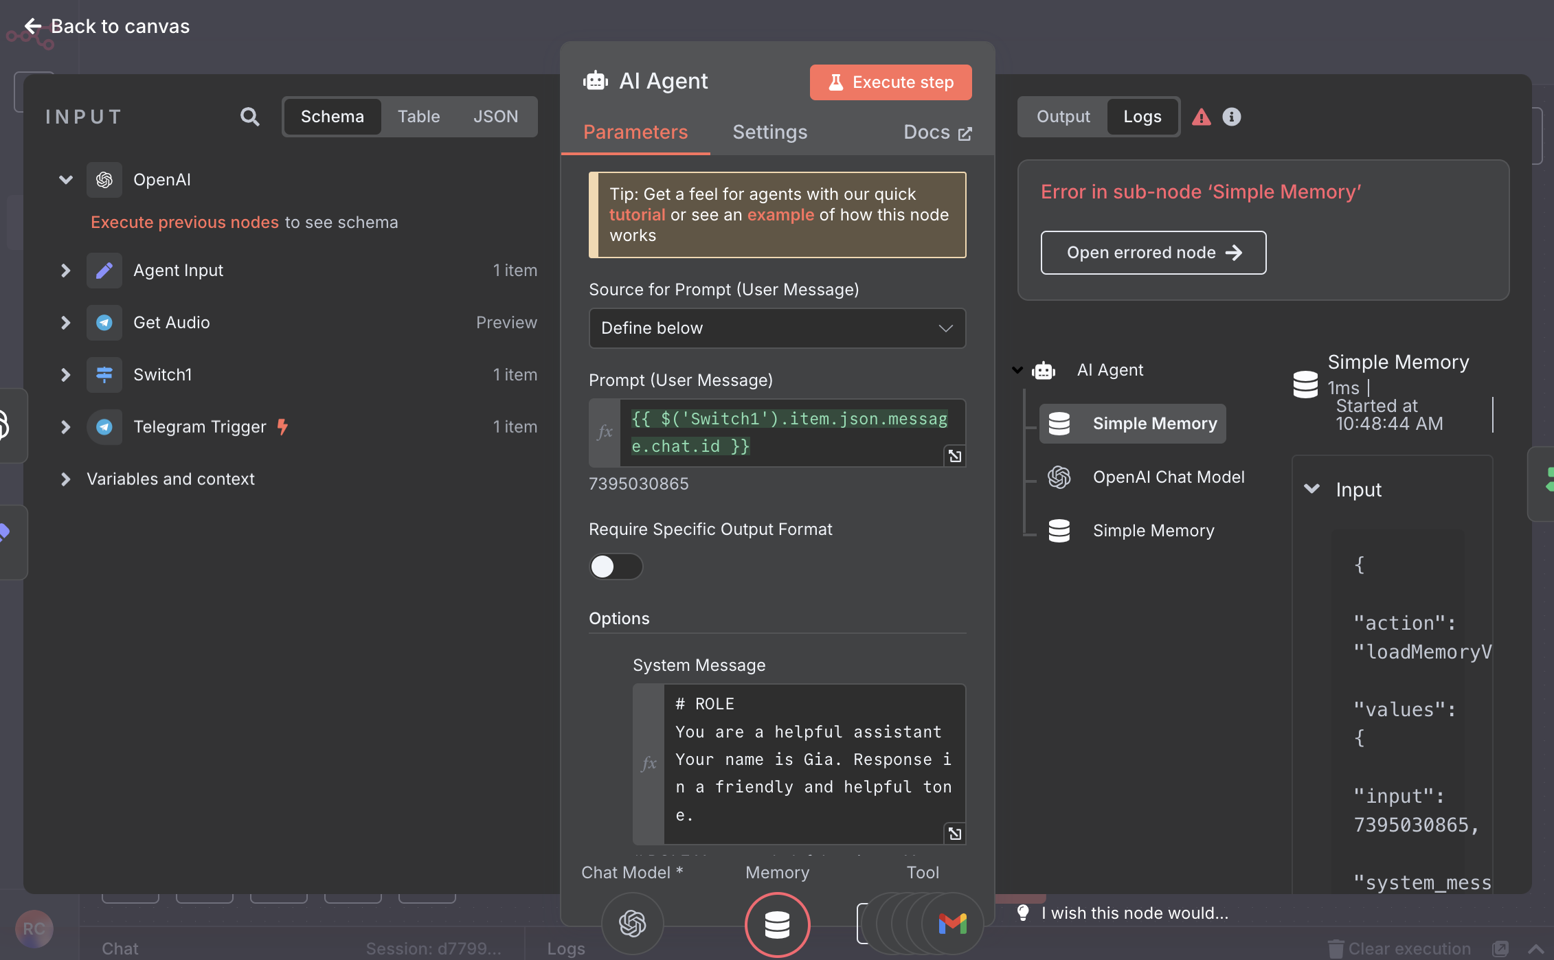The image size is (1554, 960).
Task: Click into the System Message text area
Action: click(814, 764)
